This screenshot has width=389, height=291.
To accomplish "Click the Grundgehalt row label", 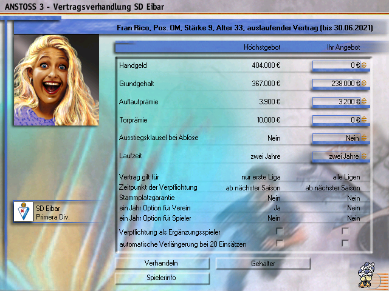I will [x=136, y=84].
